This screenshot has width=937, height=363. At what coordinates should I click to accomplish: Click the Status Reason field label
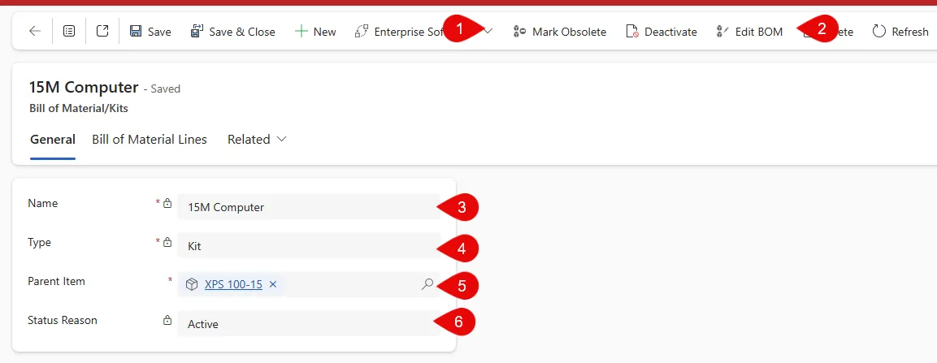pos(62,320)
